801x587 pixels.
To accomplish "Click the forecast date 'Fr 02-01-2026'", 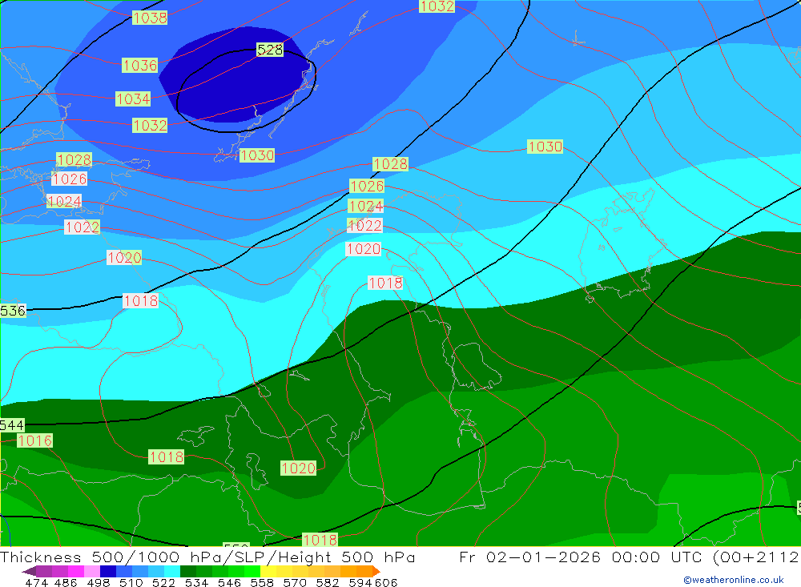I will coord(529,557).
